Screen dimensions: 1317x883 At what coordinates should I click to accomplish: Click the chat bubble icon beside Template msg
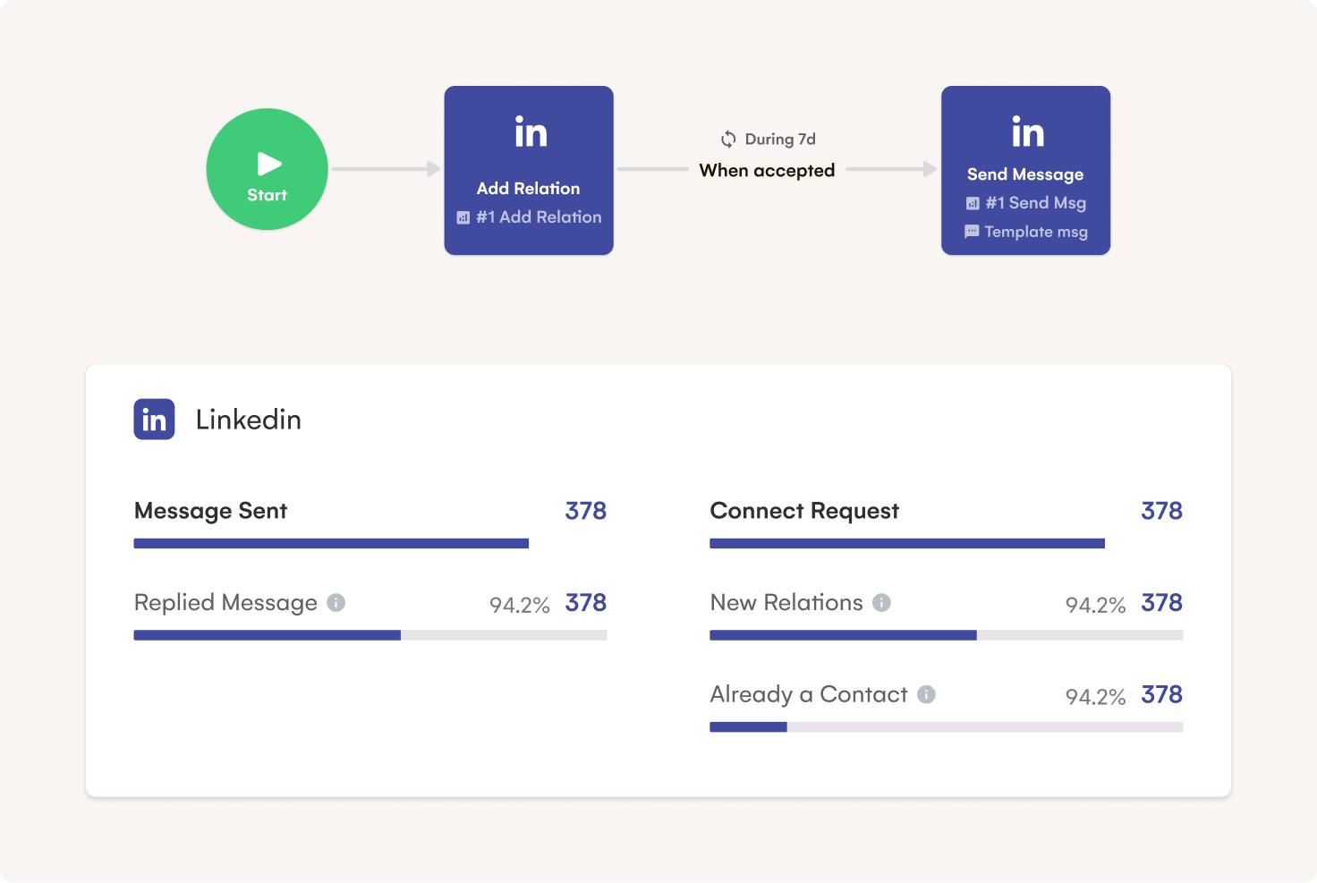pyautogui.click(x=972, y=232)
